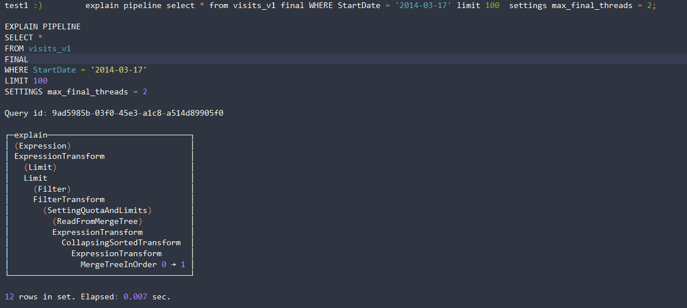This screenshot has height=308, width=687.
Task: Click the MergeTreeInOrder 0 → 1 row
Action: tap(133, 265)
